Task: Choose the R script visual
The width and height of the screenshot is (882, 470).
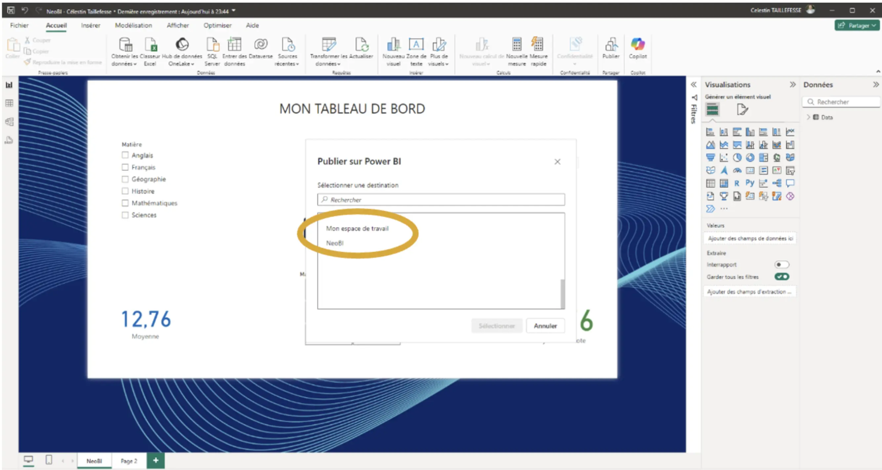Action: click(737, 183)
